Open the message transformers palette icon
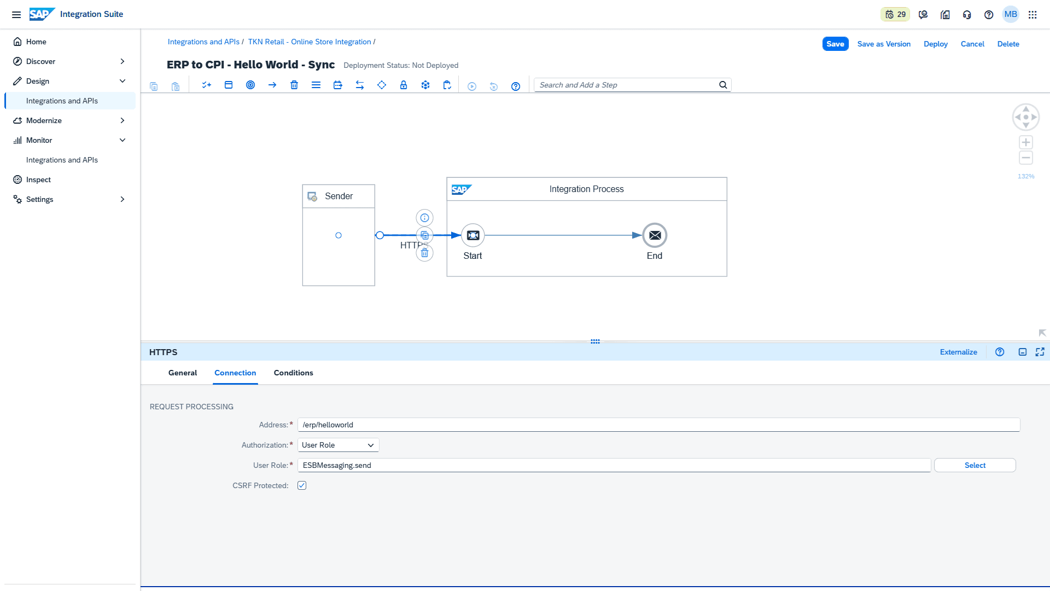Screen dimensions: 1050x591 click(x=338, y=85)
